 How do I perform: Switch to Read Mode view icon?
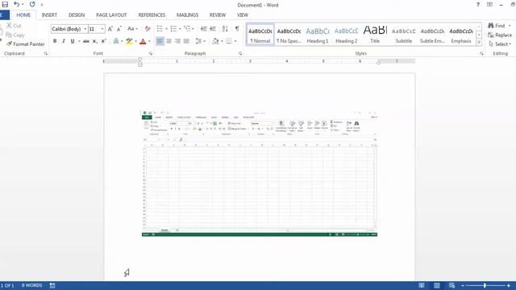(x=422, y=285)
